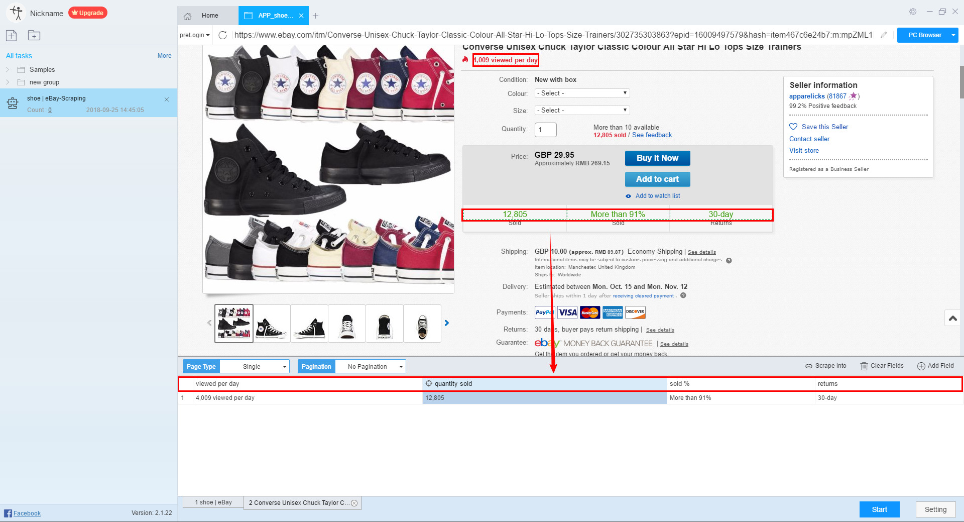
Task: Select the black high-top side-view thumbnail
Action: coord(272,324)
